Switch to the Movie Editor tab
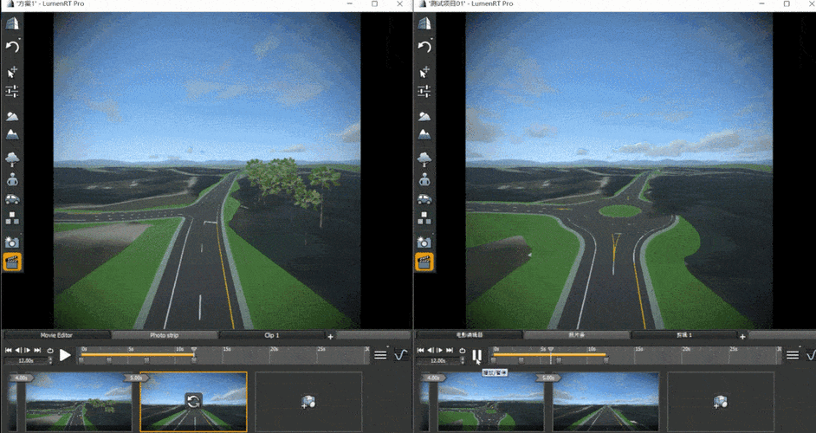The height and width of the screenshot is (433, 816). 56,335
